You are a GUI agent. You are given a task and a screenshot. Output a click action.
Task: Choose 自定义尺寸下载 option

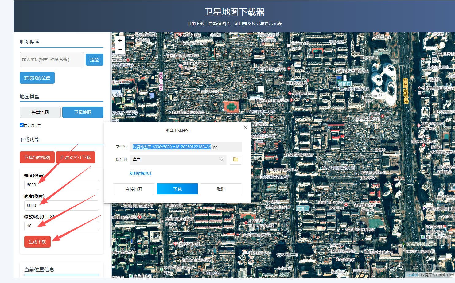(76, 157)
